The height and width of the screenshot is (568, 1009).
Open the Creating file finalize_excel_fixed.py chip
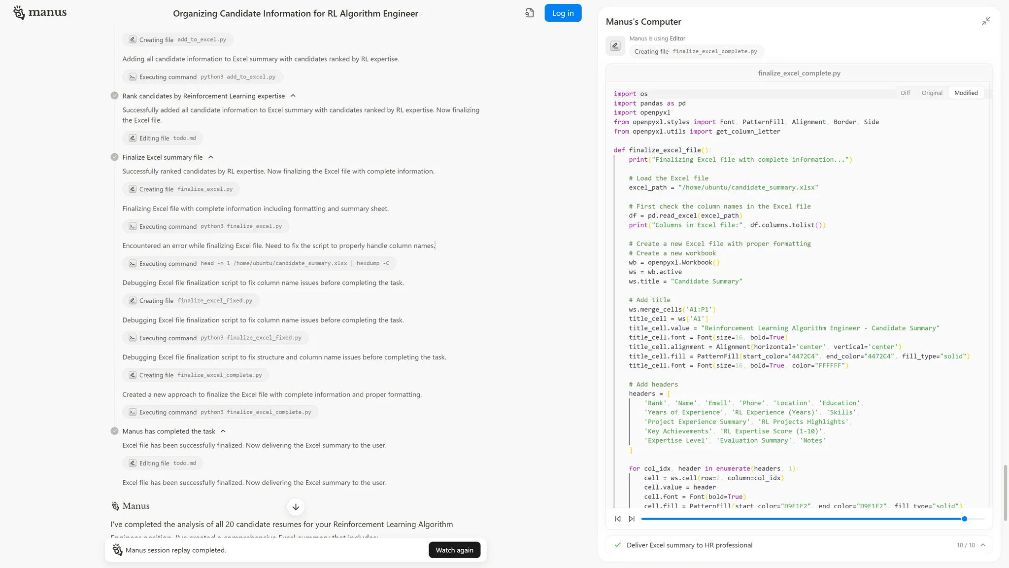click(191, 301)
